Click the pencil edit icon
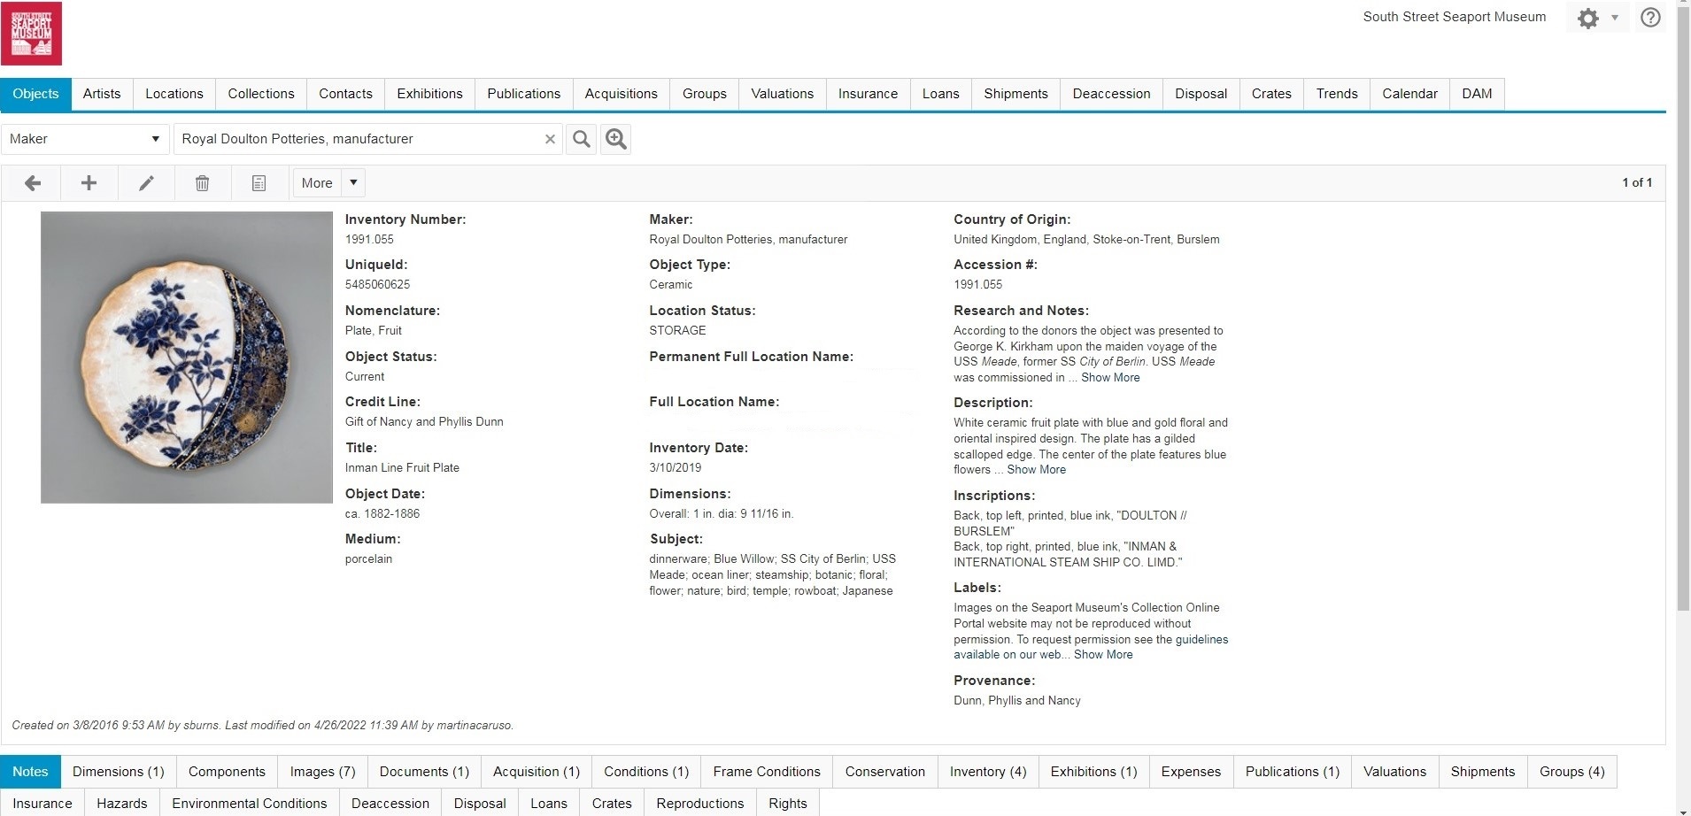Viewport: 1691px width, 816px height. 146,183
